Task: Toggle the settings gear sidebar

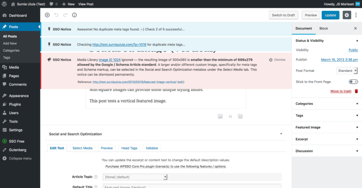Action: pos(347,15)
